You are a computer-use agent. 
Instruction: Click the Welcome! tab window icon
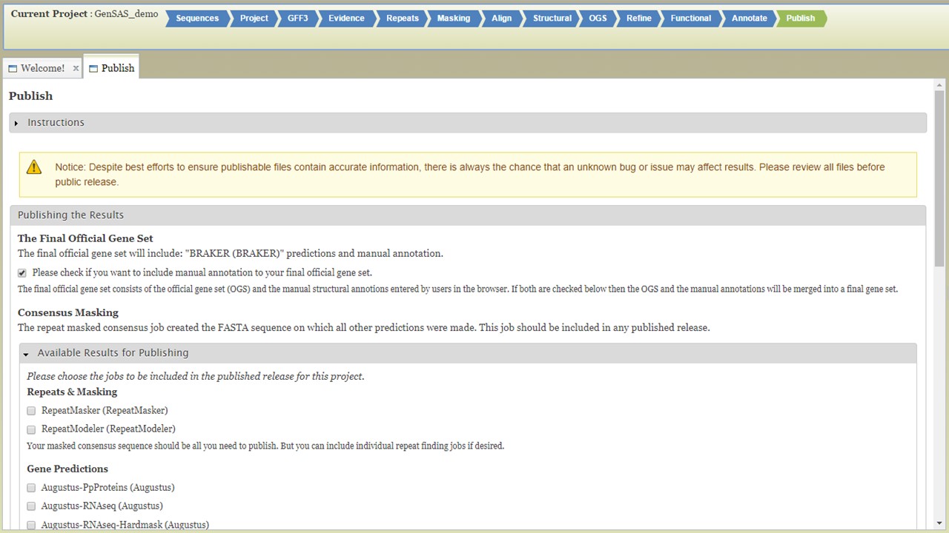point(13,69)
